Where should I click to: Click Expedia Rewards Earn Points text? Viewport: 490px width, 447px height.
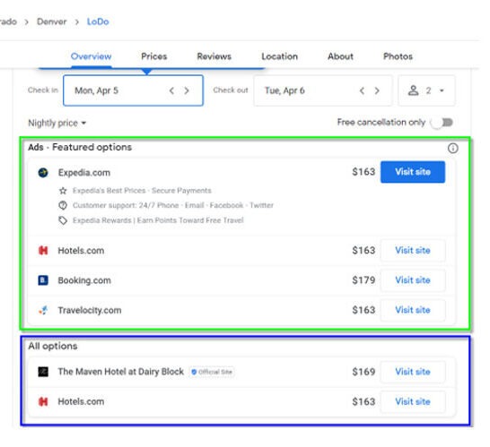pos(158,220)
